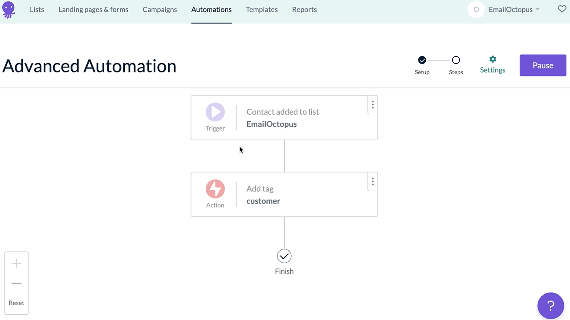Click the Trigger play icon
The image size is (570, 320).
215,112
